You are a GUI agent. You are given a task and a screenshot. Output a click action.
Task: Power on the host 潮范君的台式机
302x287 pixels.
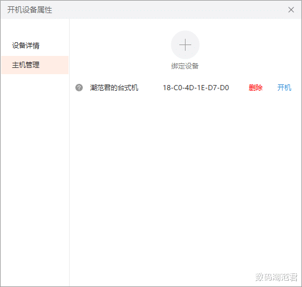tap(284, 88)
